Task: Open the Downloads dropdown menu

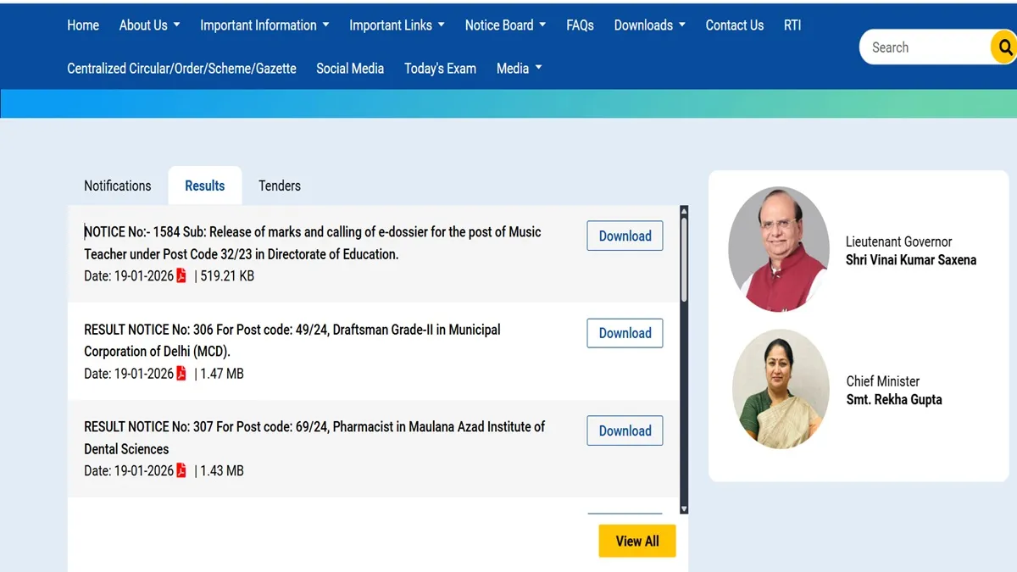Action: pyautogui.click(x=649, y=25)
